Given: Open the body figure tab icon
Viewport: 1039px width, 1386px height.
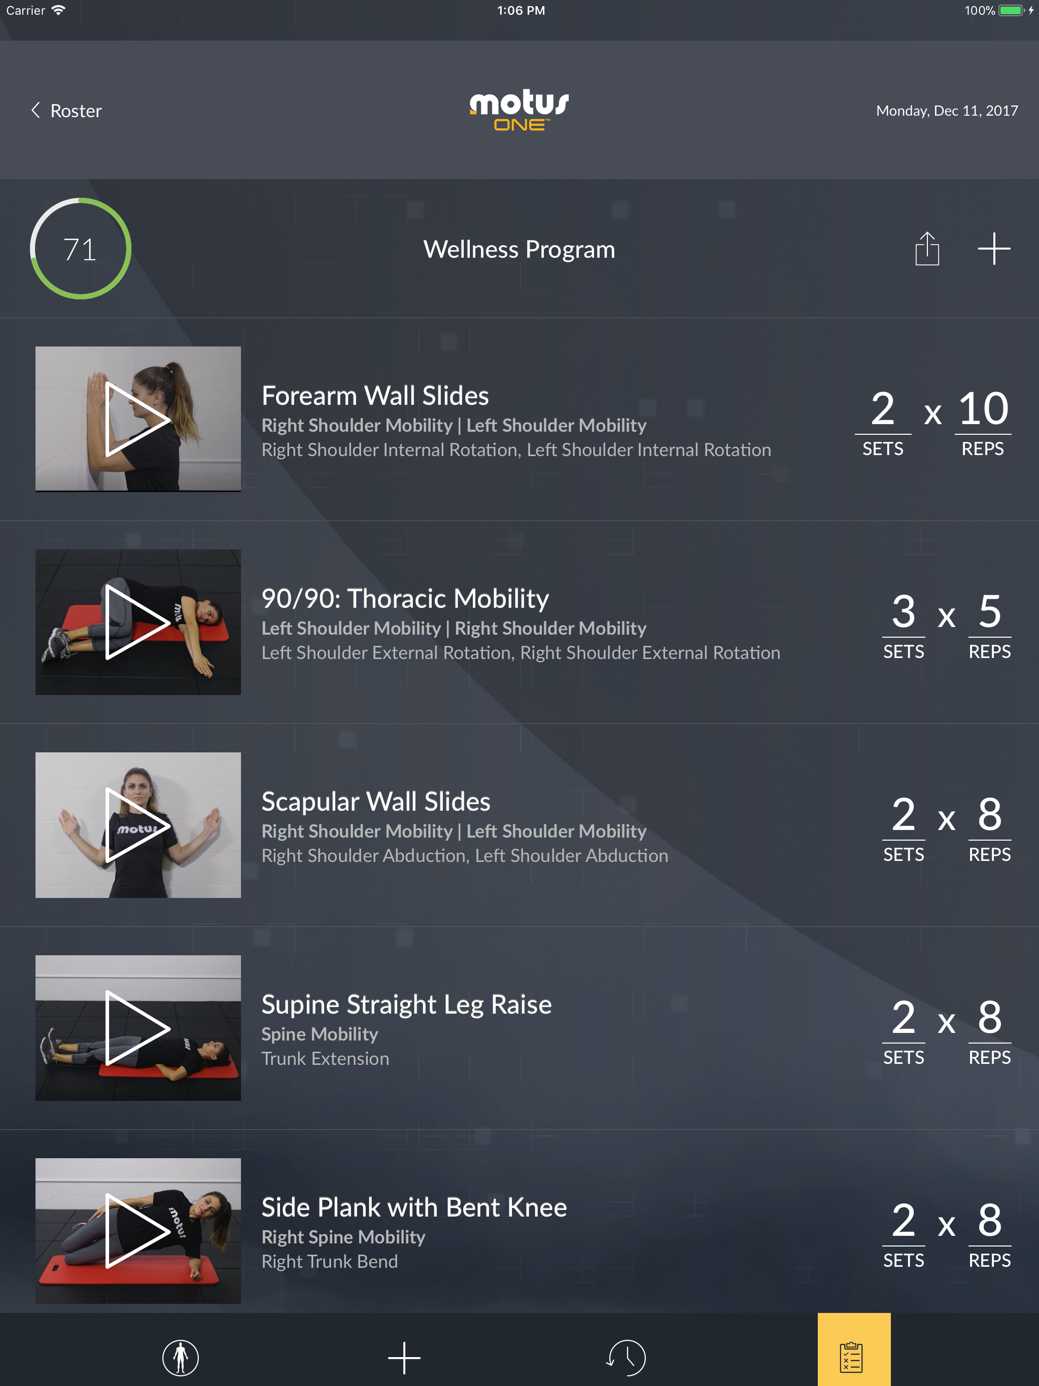Looking at the screenshot, I should click(181, 1357).
